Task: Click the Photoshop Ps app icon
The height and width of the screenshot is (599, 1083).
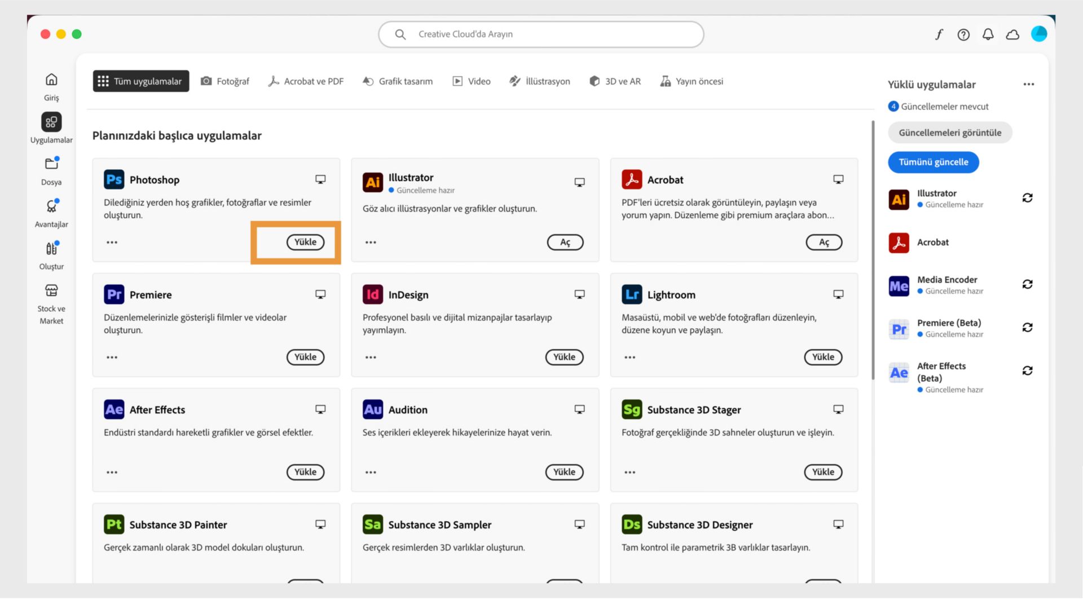Action: click(114, 179)
